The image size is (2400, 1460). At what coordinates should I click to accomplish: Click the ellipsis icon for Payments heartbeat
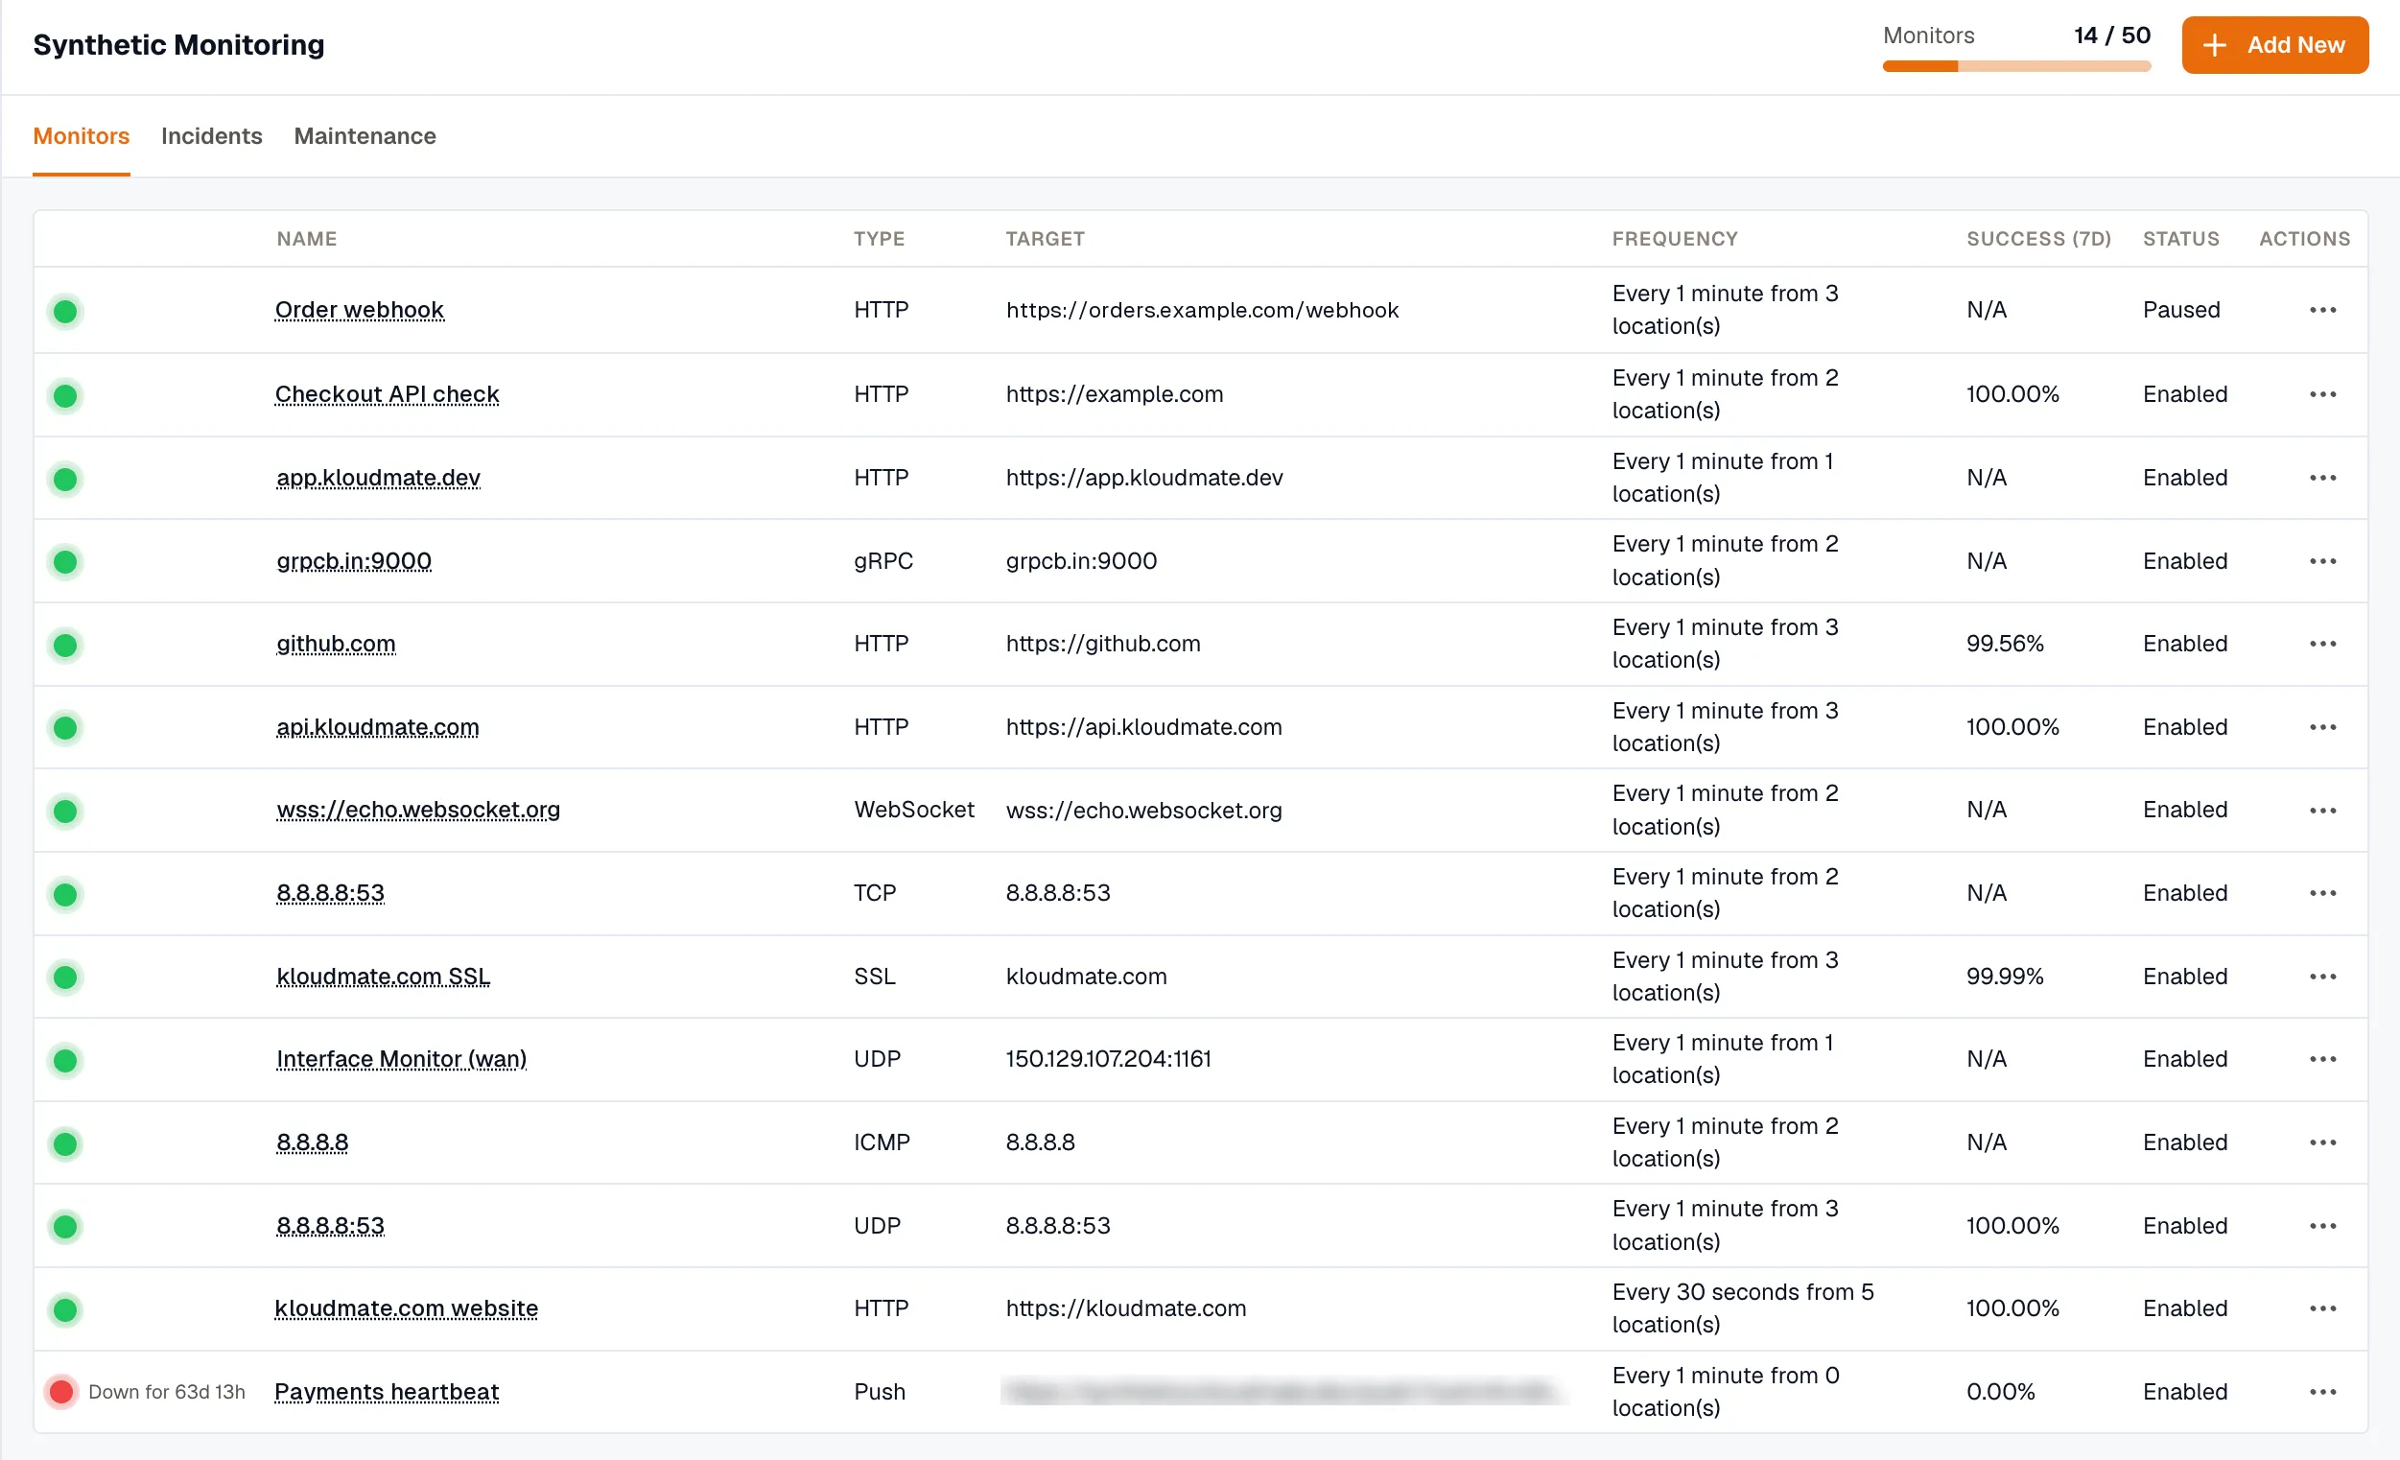(2322, 1392)
